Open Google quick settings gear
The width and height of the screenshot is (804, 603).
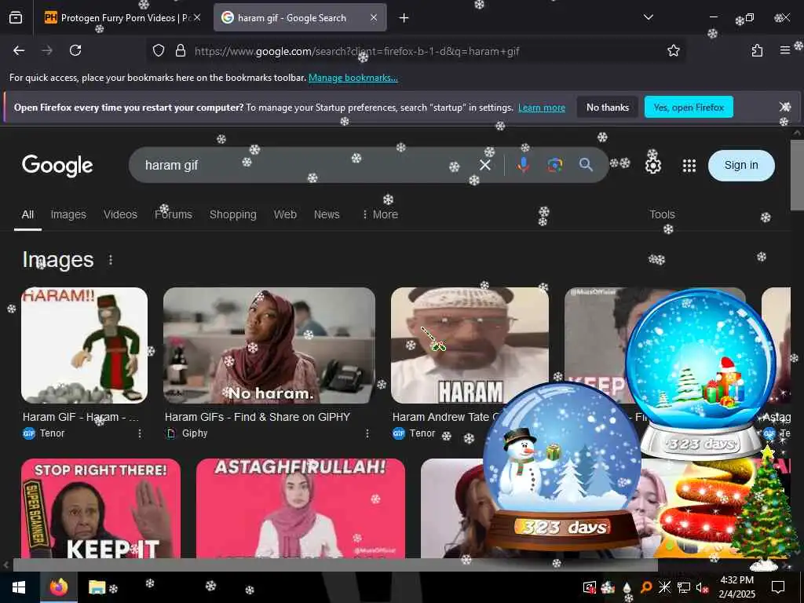[652, 166]
